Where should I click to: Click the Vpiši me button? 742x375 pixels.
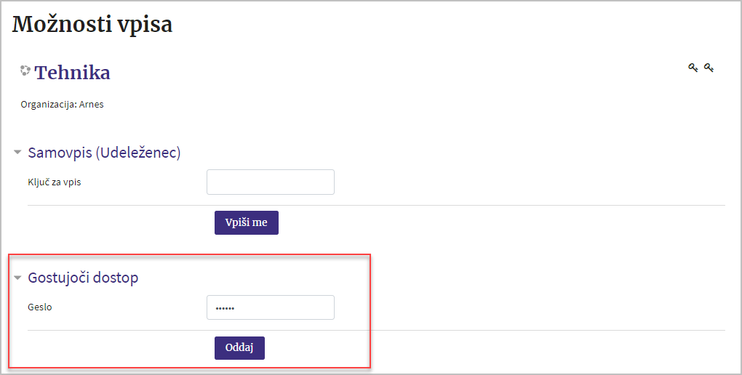pyautogui.click(x=247, y=222)
